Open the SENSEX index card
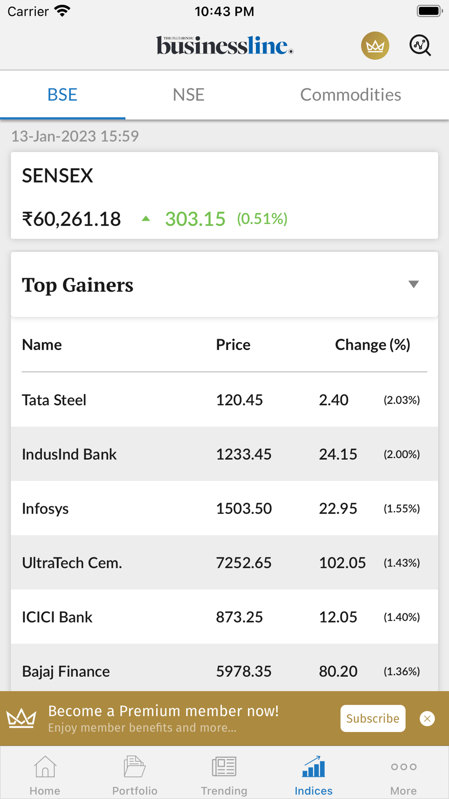Image resolution: width=449 pixels, height=799 pixels. coord(224,195)
